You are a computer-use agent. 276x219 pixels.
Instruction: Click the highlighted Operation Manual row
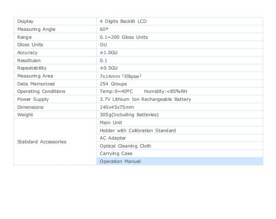coord(179,161)
